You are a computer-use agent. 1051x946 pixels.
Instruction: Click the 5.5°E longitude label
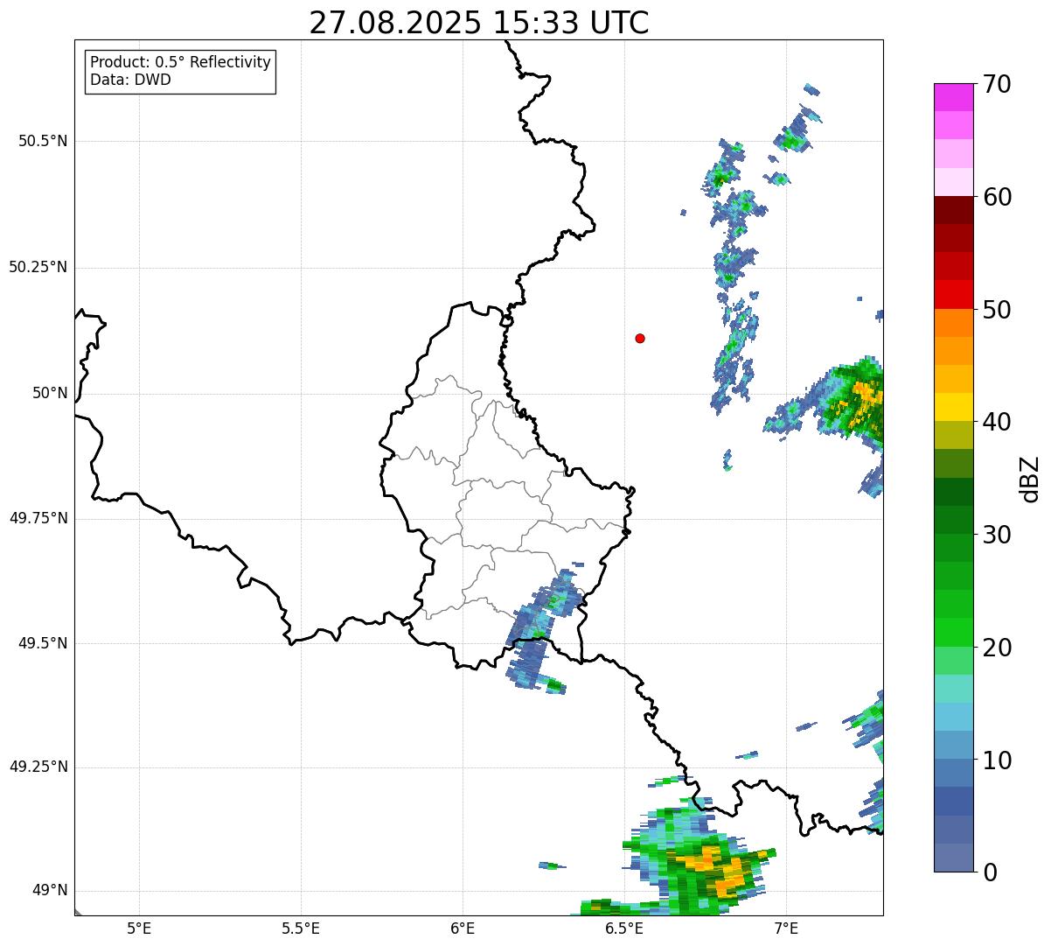click(x=301, y=928)
